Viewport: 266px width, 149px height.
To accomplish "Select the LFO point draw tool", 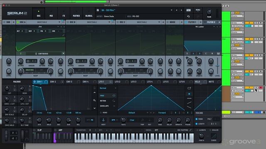I will coord(189,94).
